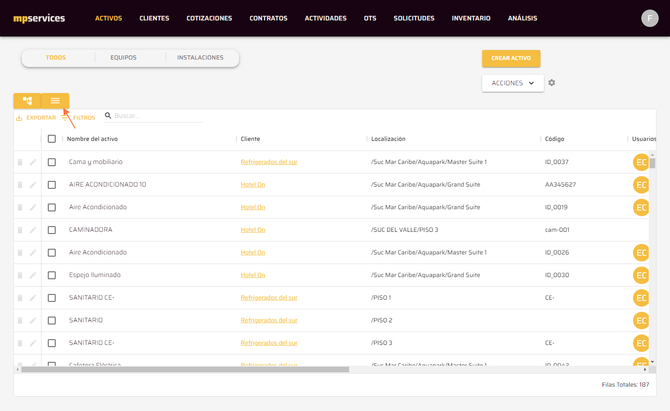Select the Instalaciones tab
670x411 pixels.
(200, 57)
